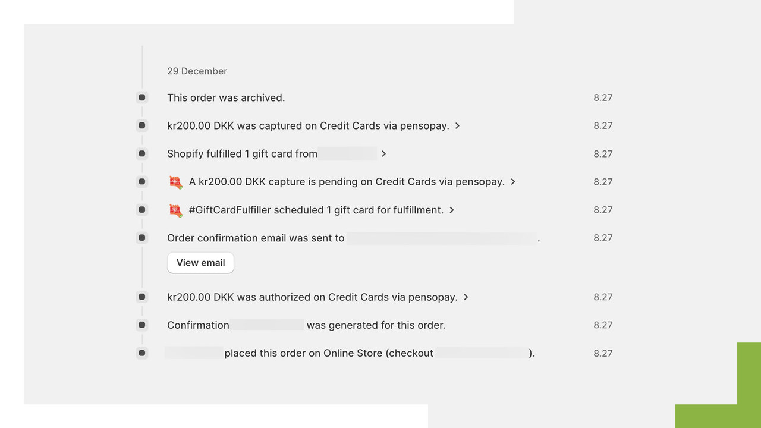The image size is (761, 428).
Task: Click the gift icon on pending capture event
Action: click(x=175, y=181)
